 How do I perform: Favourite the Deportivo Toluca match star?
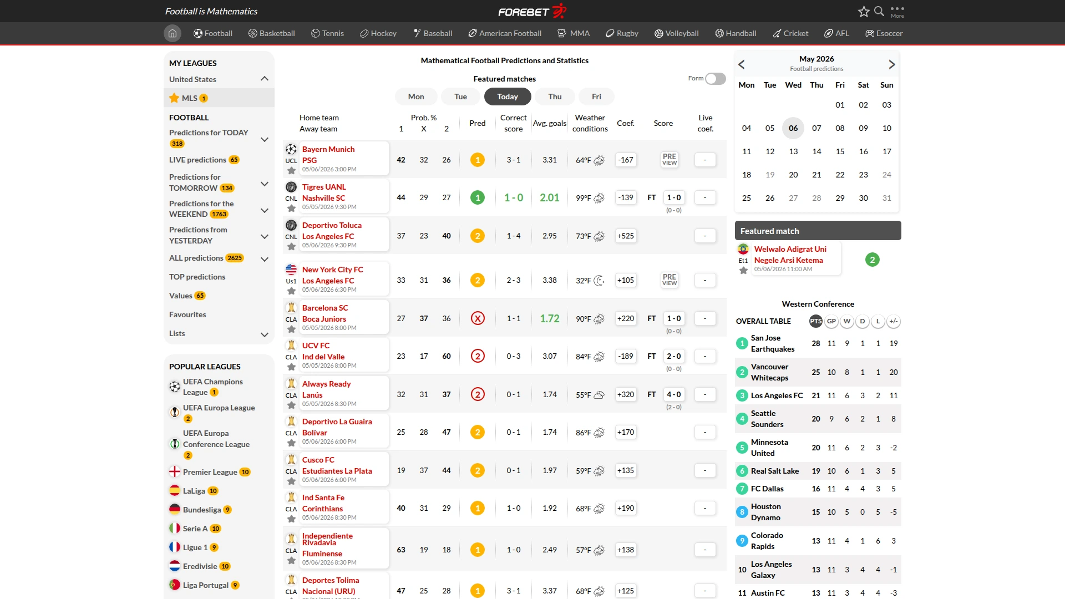pos(291,247)
